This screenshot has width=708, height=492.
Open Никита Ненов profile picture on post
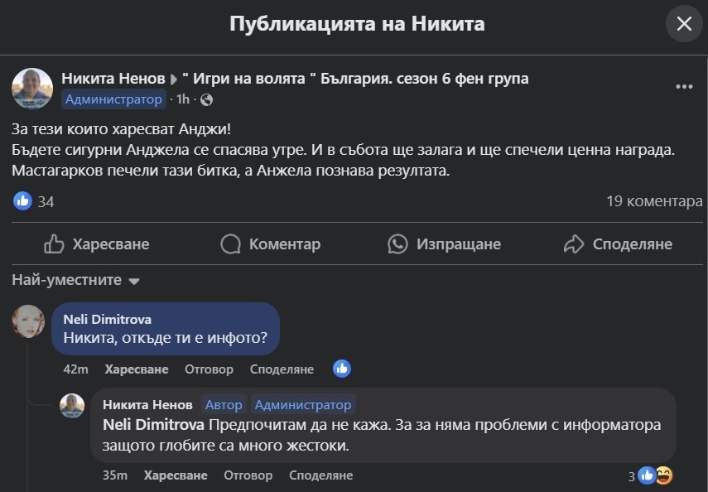(32, 89)
